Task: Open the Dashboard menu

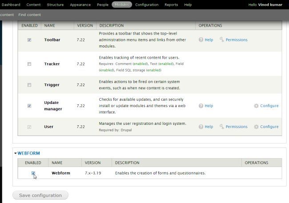Action: pyautogui.click(x=11, y=4)
